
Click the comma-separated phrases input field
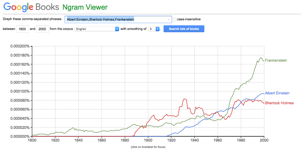coord(116,19)
